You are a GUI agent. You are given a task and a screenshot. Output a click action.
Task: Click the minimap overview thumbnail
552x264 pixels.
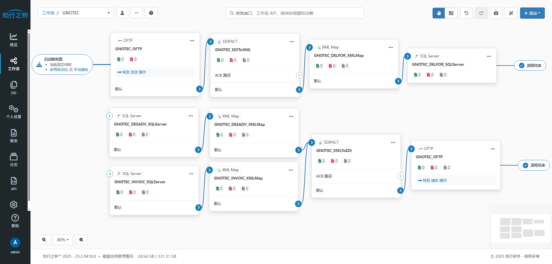[x=520, y=228]
